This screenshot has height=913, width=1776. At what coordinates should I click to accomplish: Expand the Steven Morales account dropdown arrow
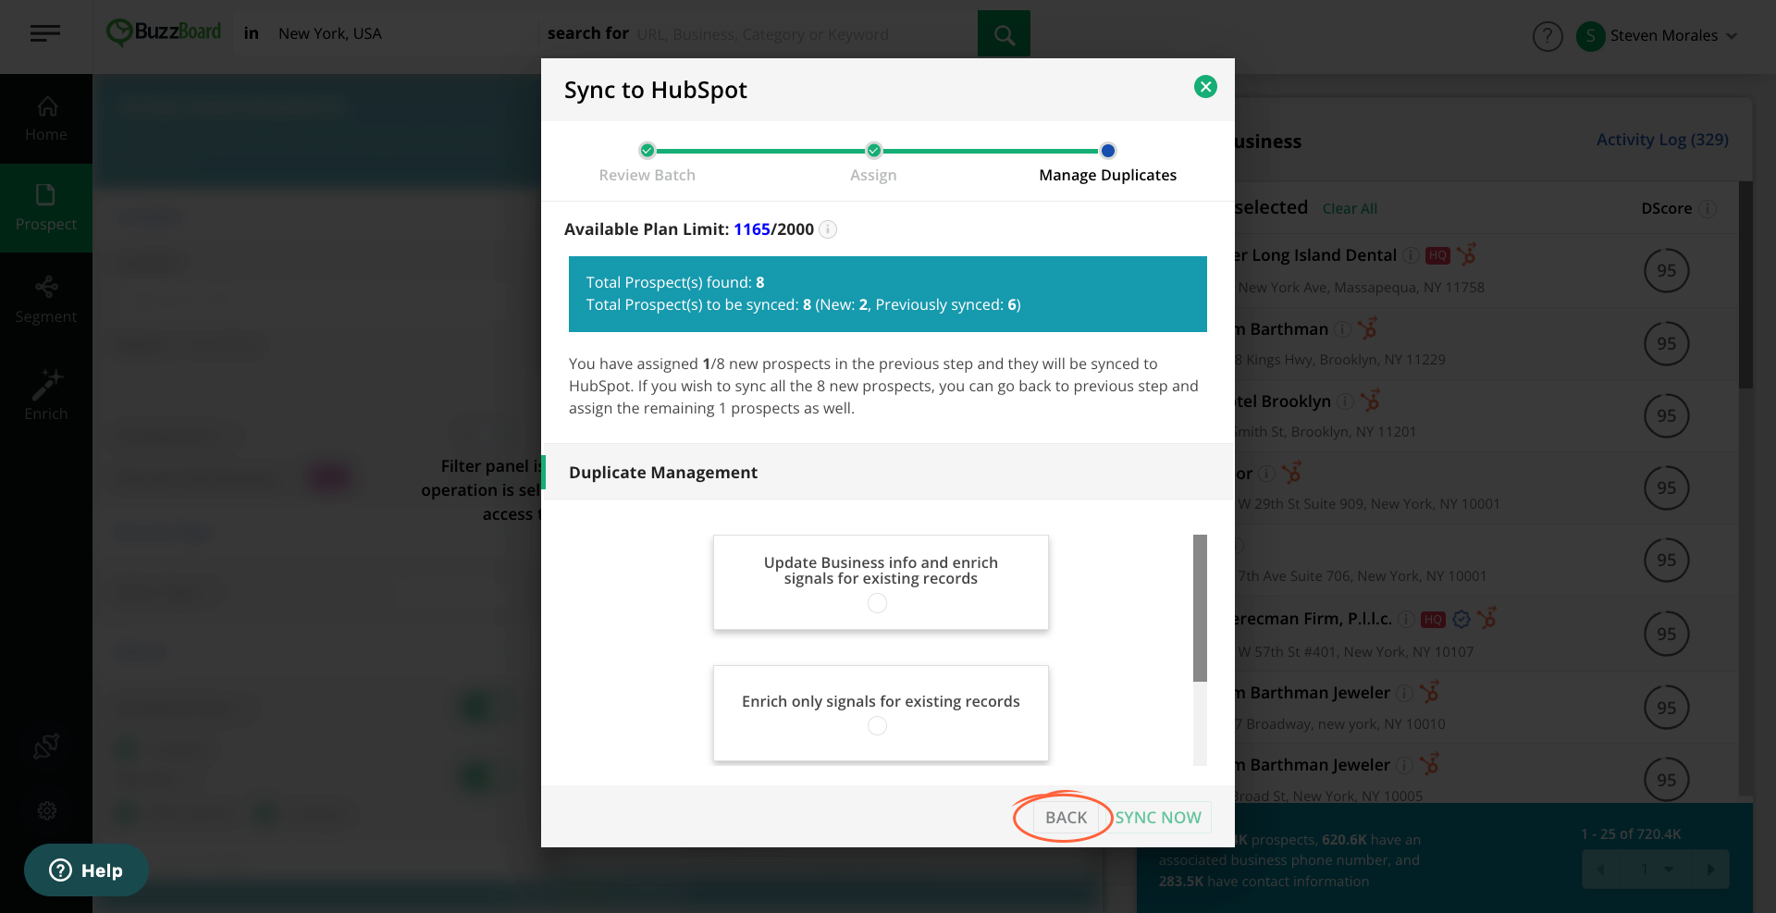pyautogui.click(x=1732, y=36)
